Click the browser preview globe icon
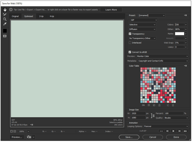The image size is (192, 142). [x=29, y=137]
